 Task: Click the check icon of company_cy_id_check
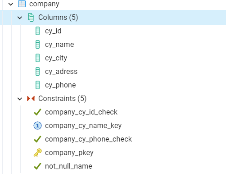click(37, 112)
